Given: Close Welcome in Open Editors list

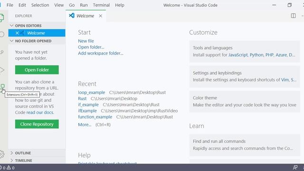Looking at the screenshot, I should [17, 33].
